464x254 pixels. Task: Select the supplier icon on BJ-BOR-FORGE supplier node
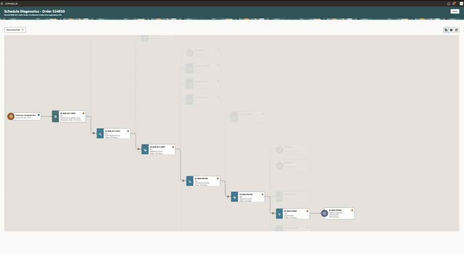click(x=324, y=213)
